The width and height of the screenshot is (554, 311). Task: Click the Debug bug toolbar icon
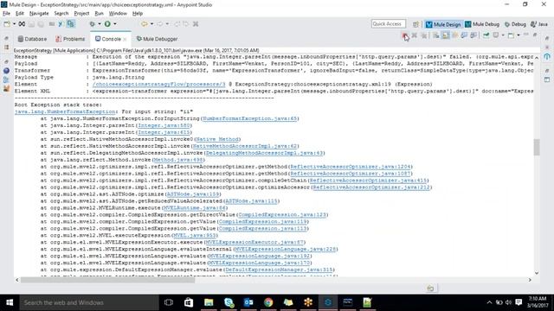tap(93, 24)
